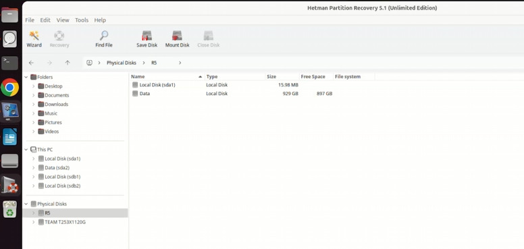524x249 pixels.
Task: Select Downloads folder icon in tree
Action: pyautogui.click(x=41, y=104)
